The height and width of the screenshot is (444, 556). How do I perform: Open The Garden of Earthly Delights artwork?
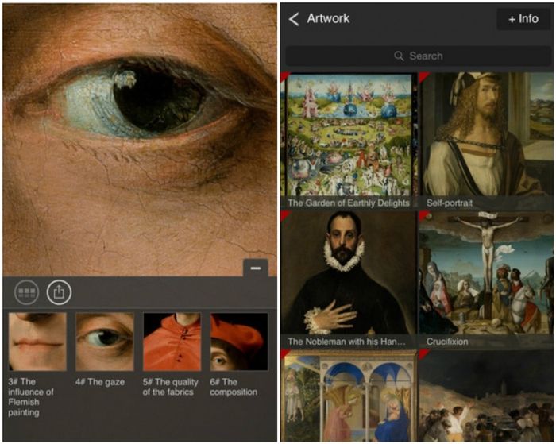coord(348,140)
